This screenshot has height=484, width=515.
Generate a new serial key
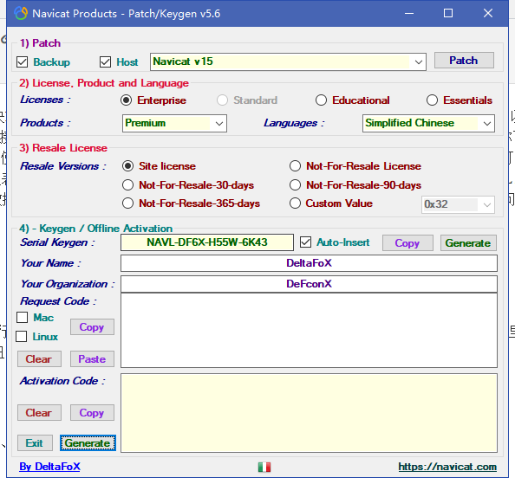pos(468,243)
